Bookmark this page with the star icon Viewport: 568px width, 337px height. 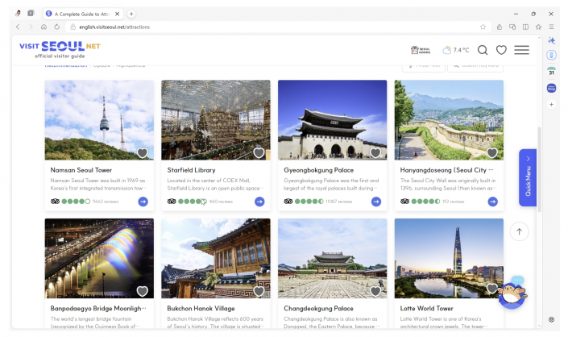(x=483, y=27)
